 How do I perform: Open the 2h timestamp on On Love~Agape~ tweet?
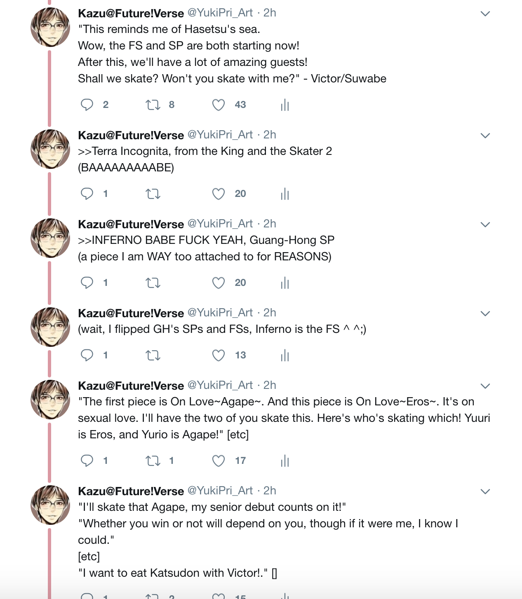coord(270,385)
